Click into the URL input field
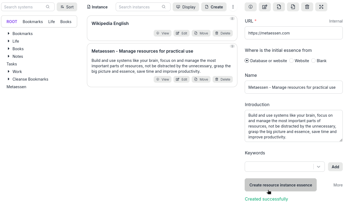This screenshot has width=346, height=203. [x=294, y=33]
